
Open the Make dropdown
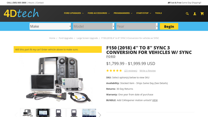click(x=50, y=26)
